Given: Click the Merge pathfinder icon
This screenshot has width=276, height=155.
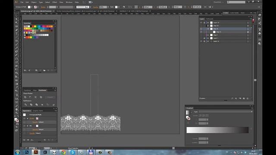Looking at the screenshot, I should (37, 105).
